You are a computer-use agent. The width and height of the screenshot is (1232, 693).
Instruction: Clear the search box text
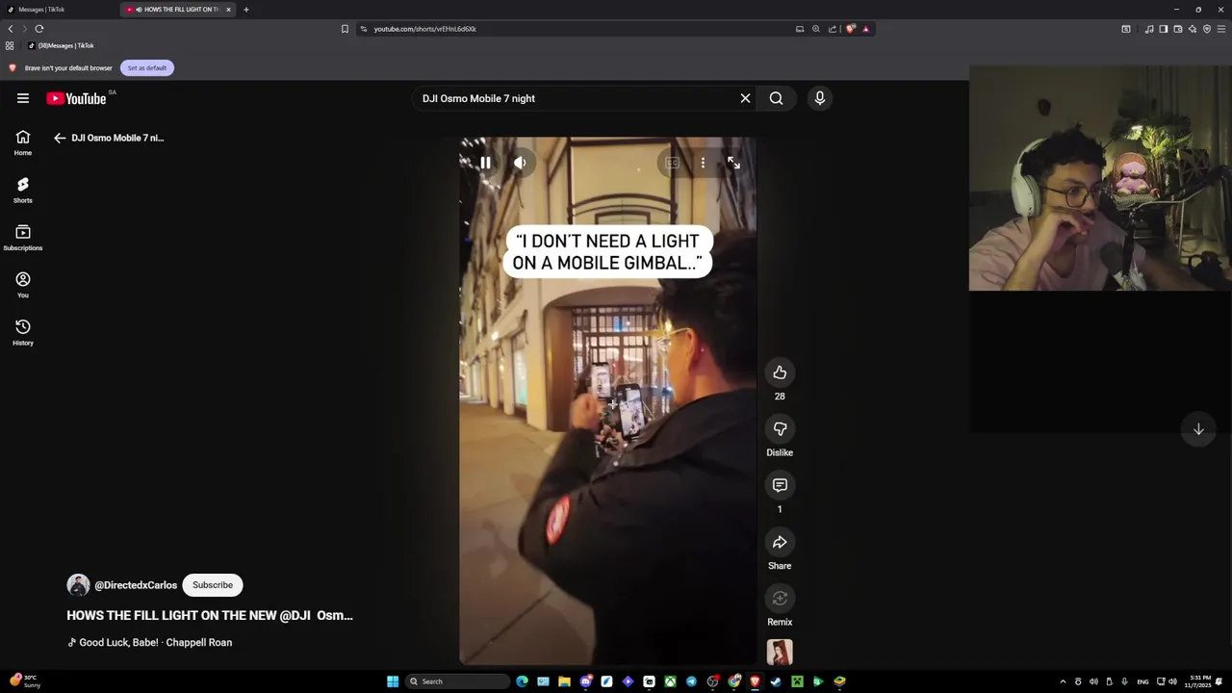click(x=745, y=98)
